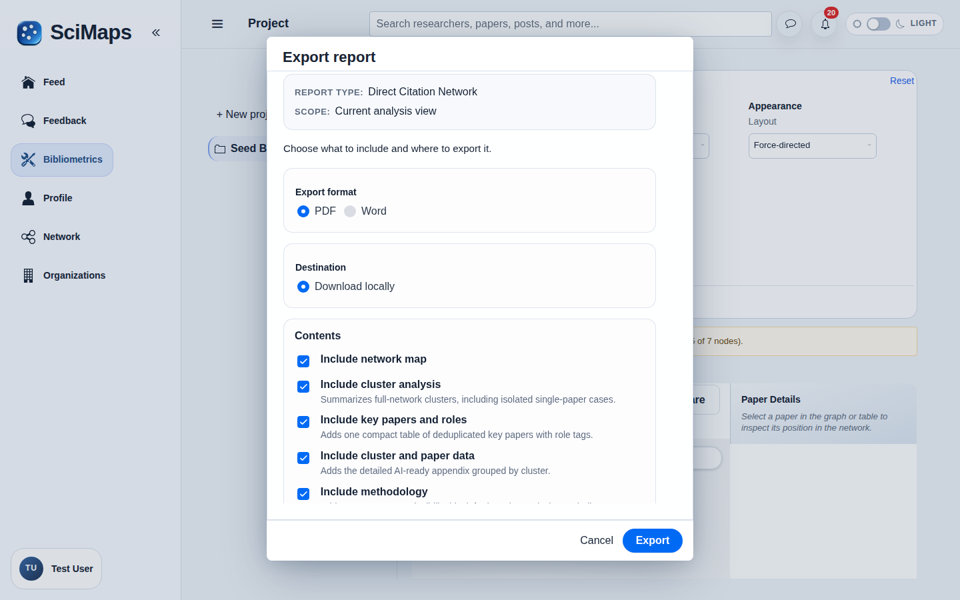Image resolution: width=960 pixels, height=600 pixels.
Task: Click the Organizations building icon
Action: [x=28, y=275]
